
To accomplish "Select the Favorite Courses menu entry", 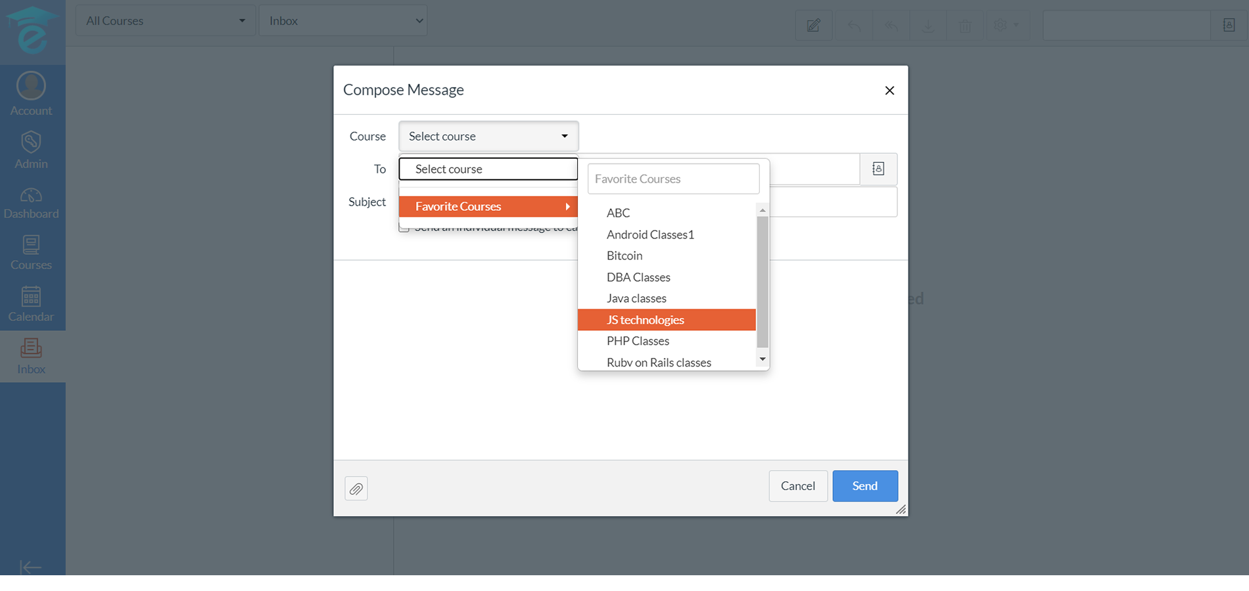I will pos(488,206).
